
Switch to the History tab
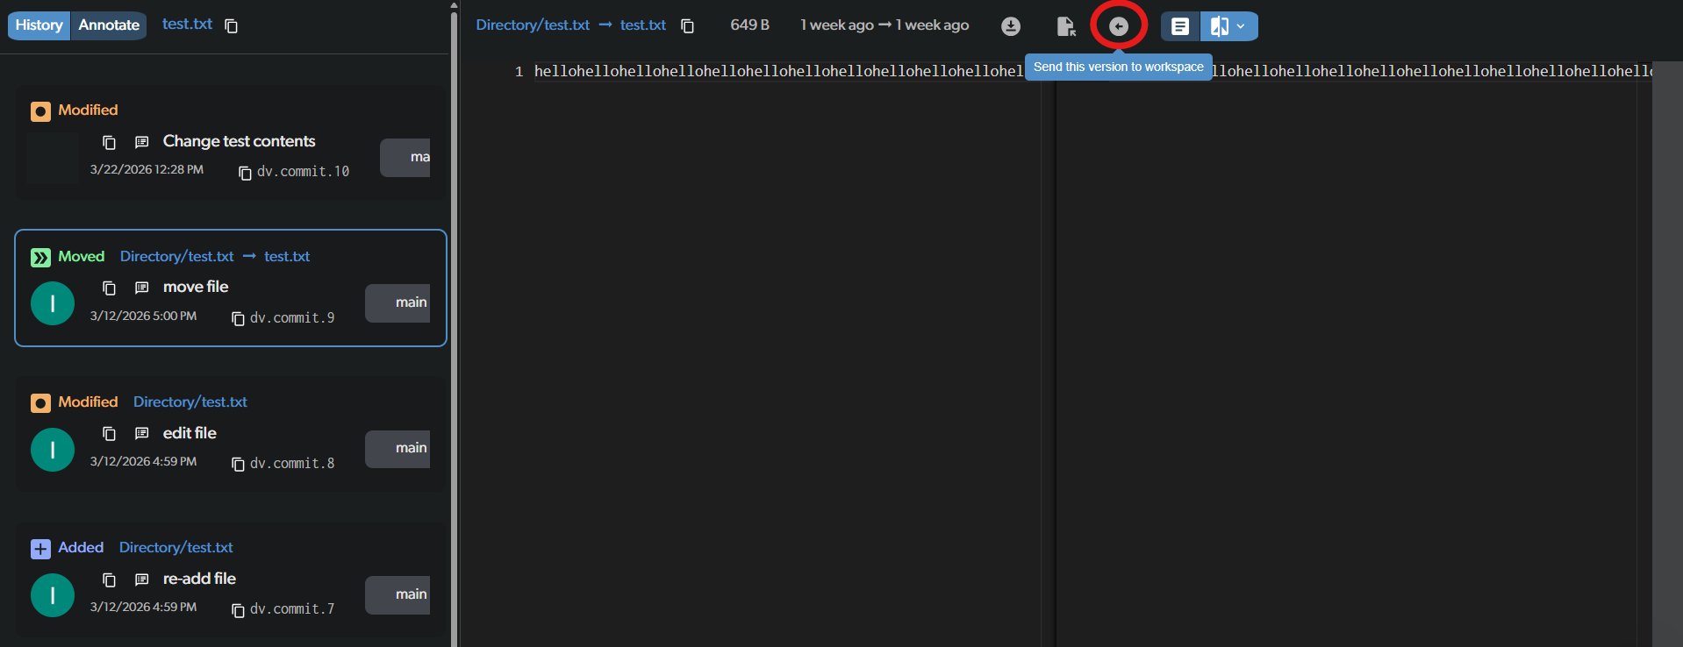39,25
